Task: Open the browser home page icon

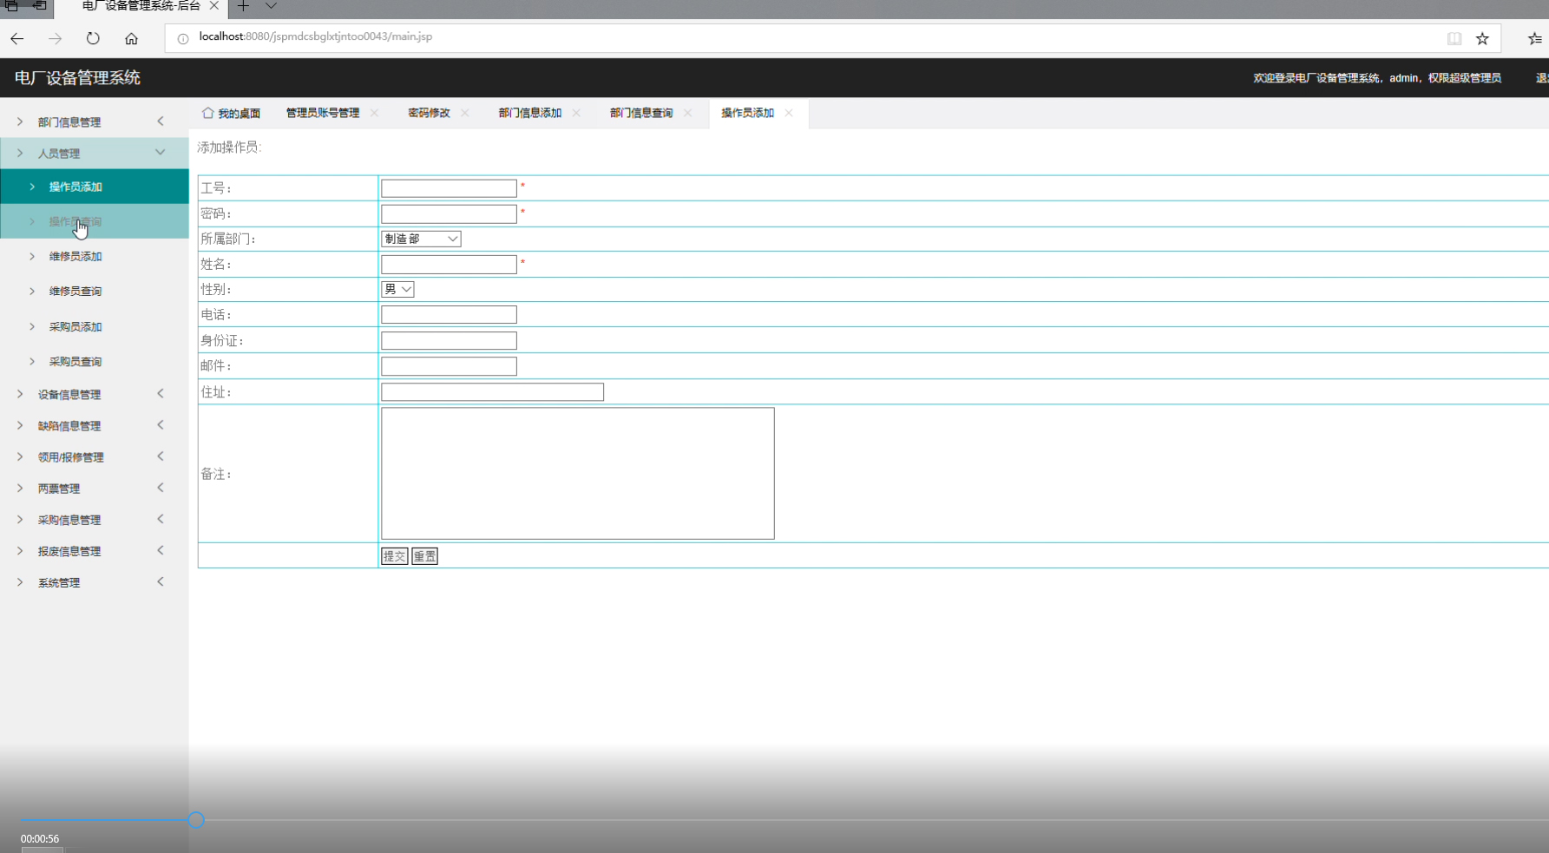Action: (x=131, y=38)
